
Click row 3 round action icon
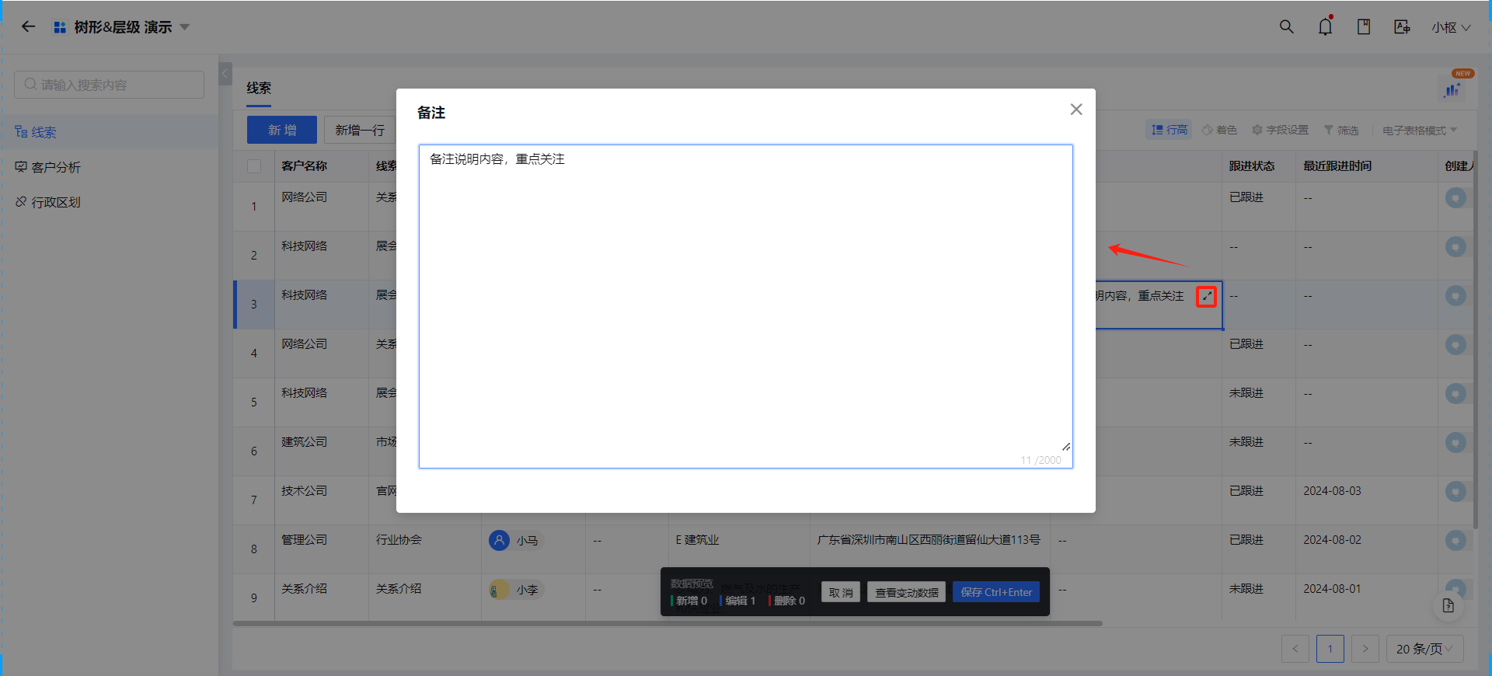1455,295
